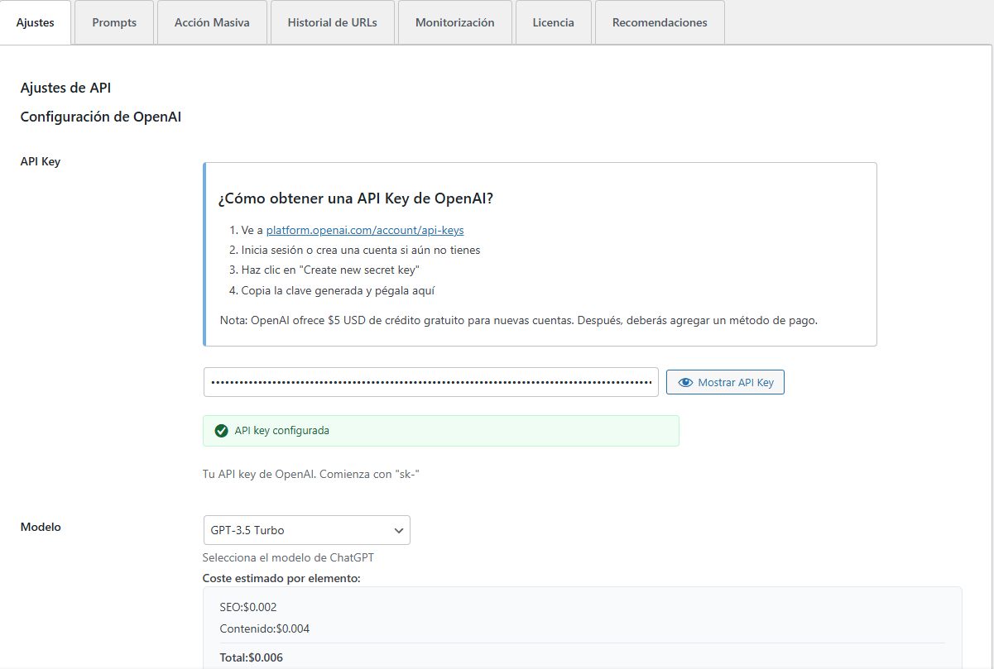Open the Licencia tab
The image size is (994, 669).
554,22
